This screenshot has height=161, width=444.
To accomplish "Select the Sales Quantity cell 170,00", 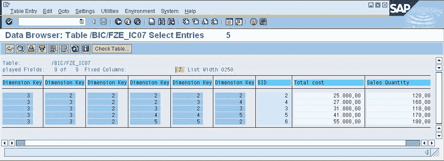I will pyautogui.click(x=399, y=115).
